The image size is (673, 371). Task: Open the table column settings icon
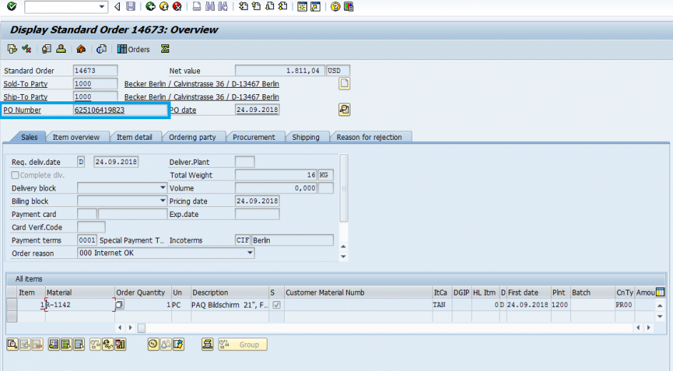660,292
